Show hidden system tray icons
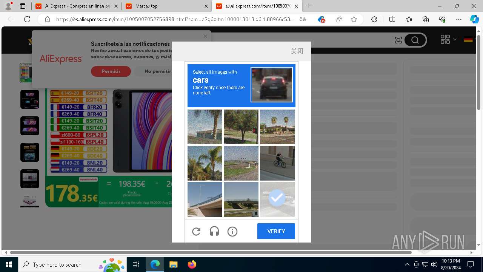Image resolution: width=483 pixels, height=272 pixels. click(x=407, y=264)
